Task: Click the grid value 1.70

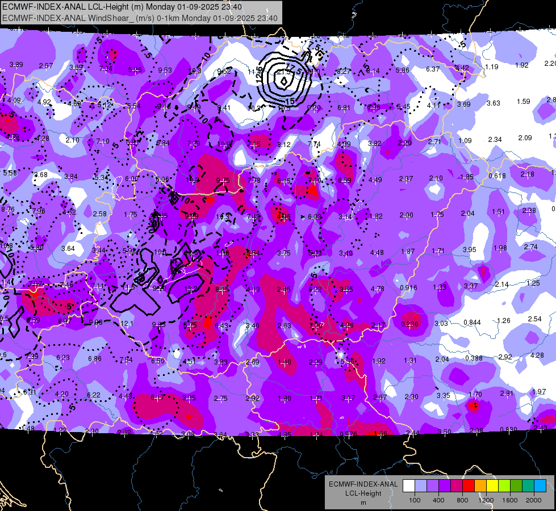Action: click(475, 394)
